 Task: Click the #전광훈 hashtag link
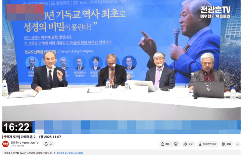[61, 153]
